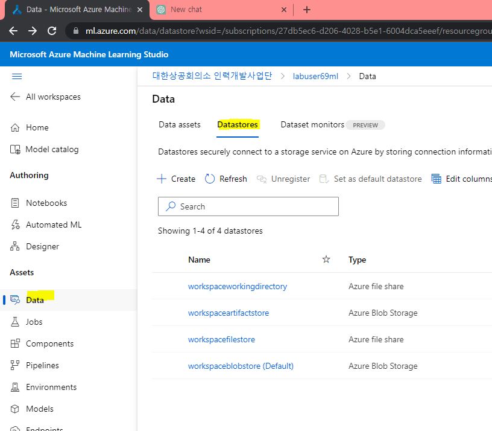The height and width of the screenshot is (431, 492).
Task: Click Azure file share cell for workspaceworkingdirectory
Action: point(376,286)
